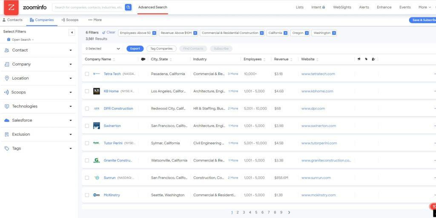Click the Save & Subscribe button
The height and width of the screenshot is (218, 436).
[423, 20]
